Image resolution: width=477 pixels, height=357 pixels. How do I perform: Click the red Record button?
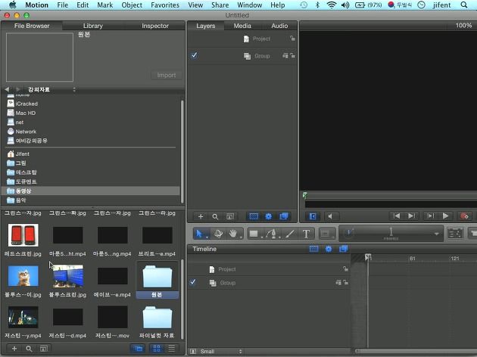click(465, 216)
